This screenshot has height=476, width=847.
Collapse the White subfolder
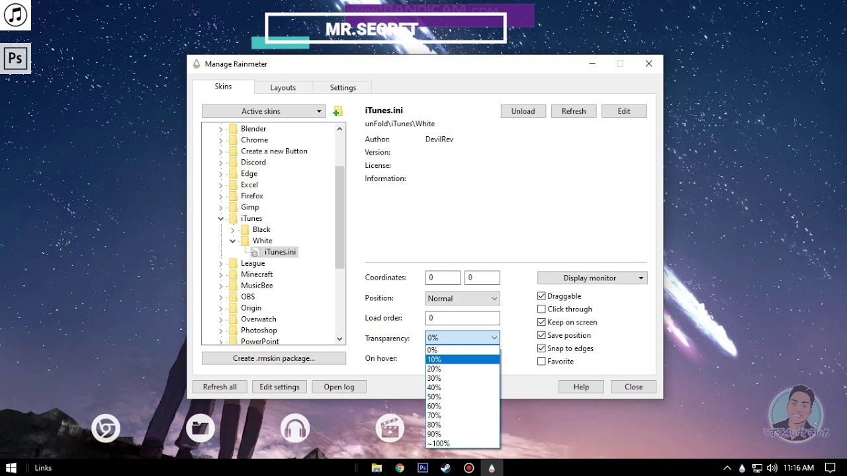coord(233,241)
